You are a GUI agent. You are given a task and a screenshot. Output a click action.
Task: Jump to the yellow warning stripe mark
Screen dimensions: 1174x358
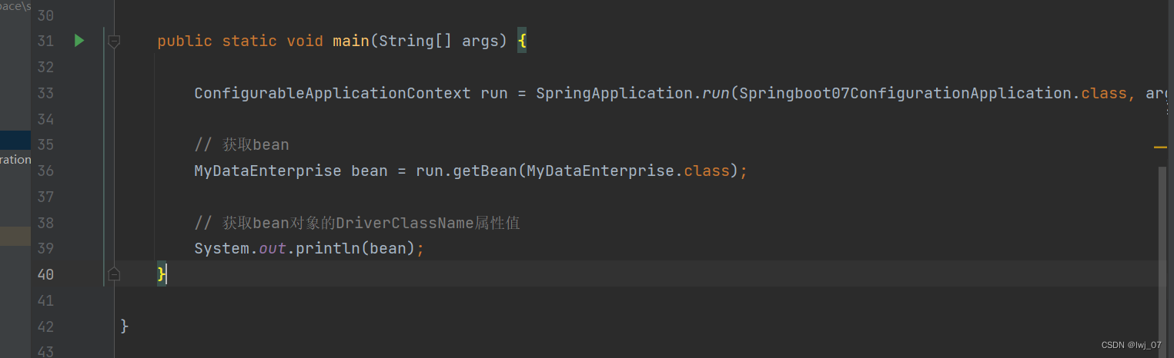pyautogui.click(x=1160, y=146)
